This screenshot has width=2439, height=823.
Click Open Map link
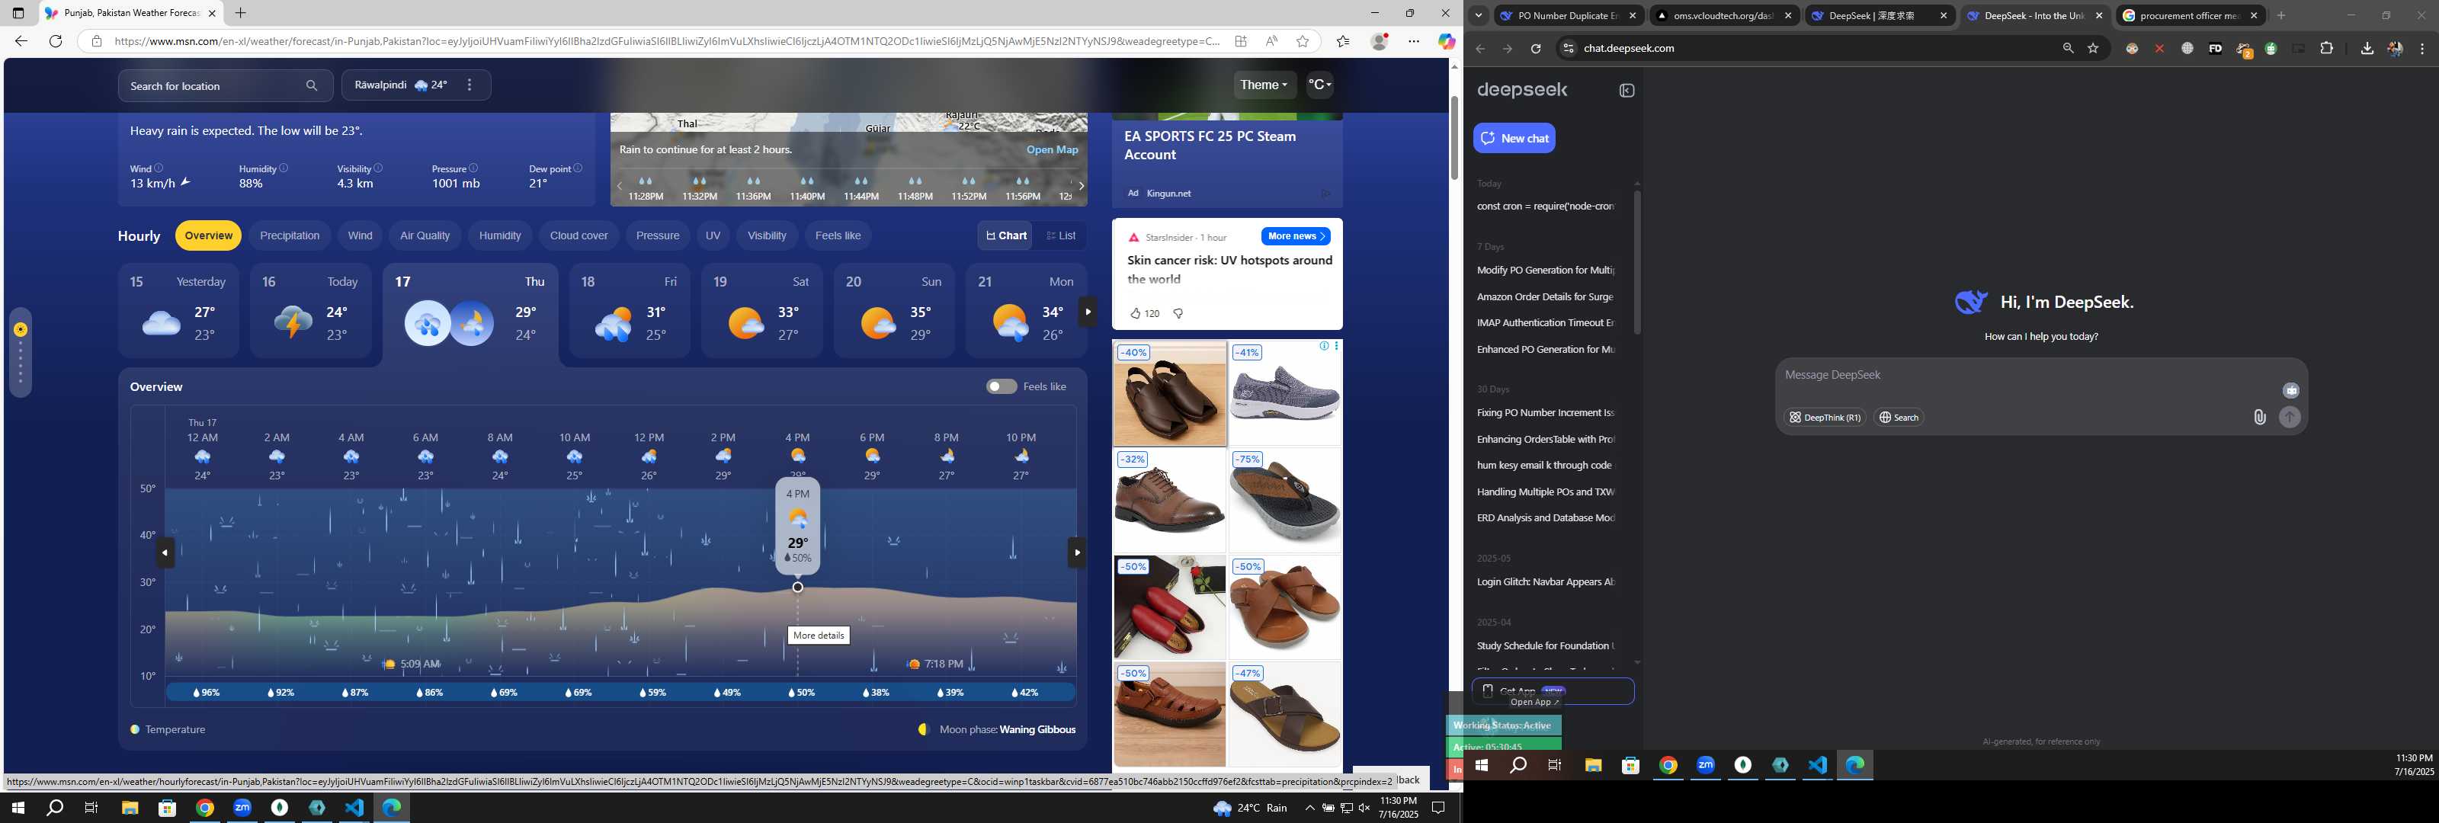(x=1052, y=149)
